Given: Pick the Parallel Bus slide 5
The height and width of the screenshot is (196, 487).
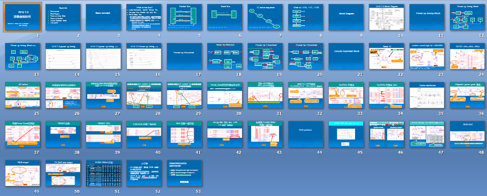Looking at the screenshot, I should pyautogui.click(x=184, y=17).
